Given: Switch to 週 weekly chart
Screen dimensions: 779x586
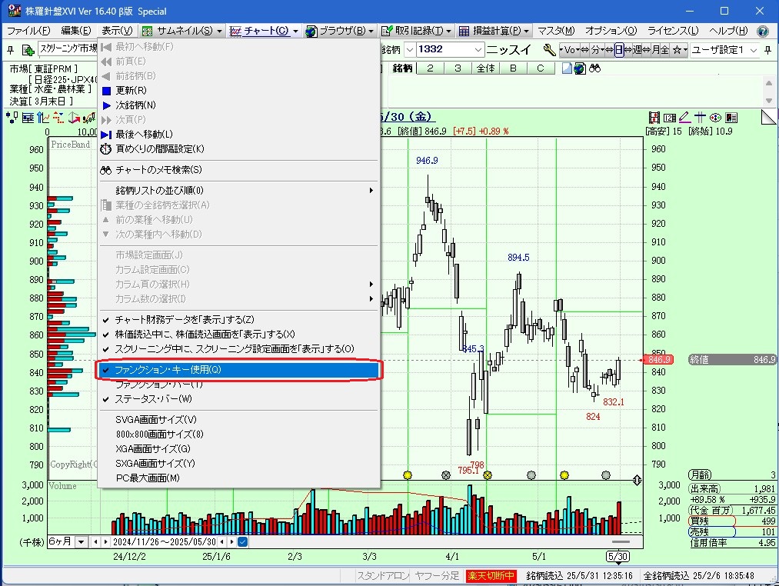Looking at the screenshot, I should (x=637, y=50).
